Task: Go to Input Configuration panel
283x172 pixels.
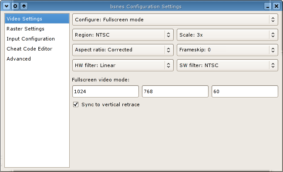Action: coord(37,39)
